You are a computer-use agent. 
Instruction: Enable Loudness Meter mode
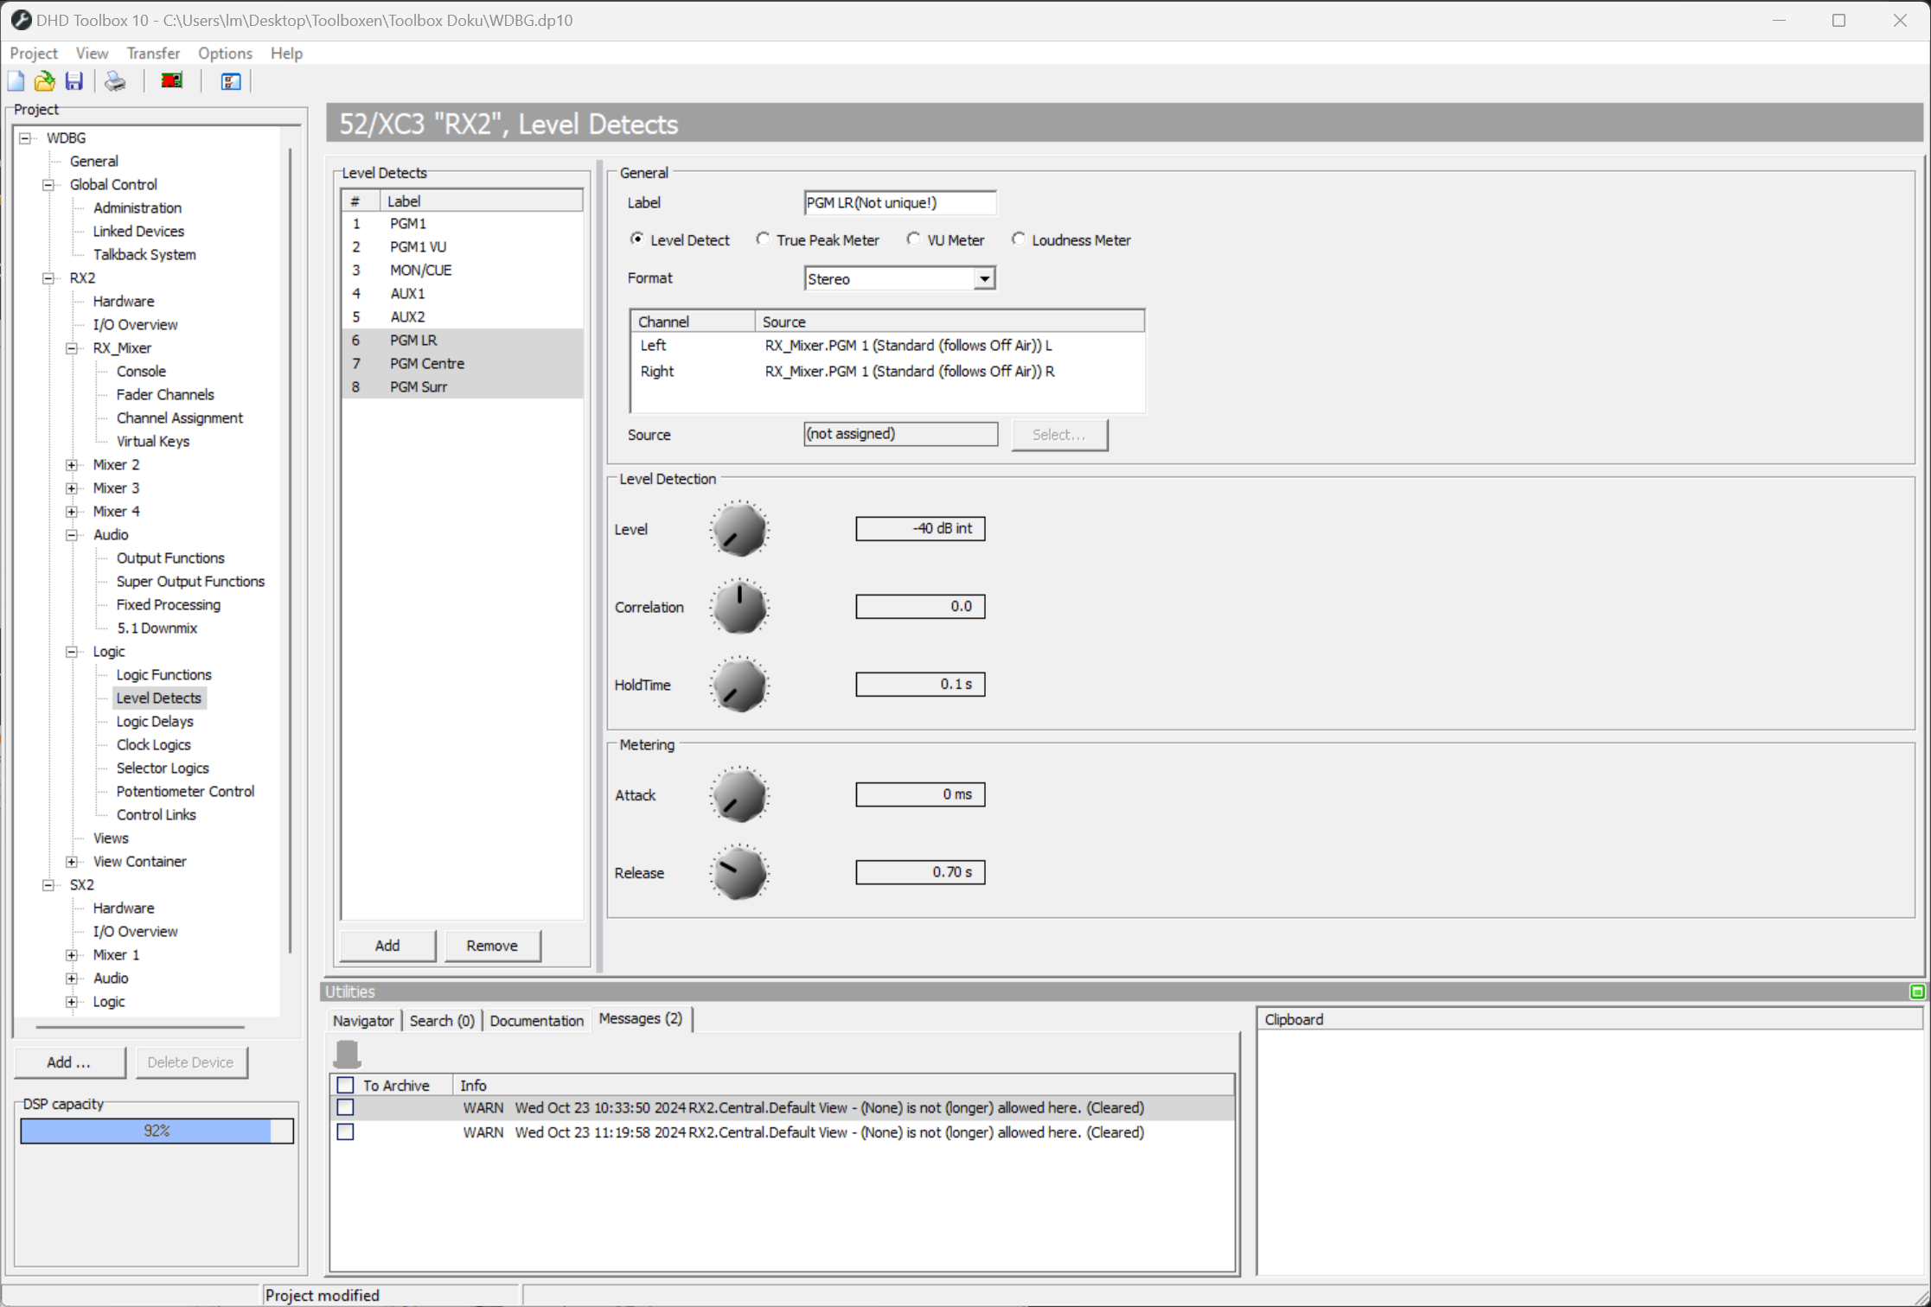pyautogui.click(x=1019, y=239)
